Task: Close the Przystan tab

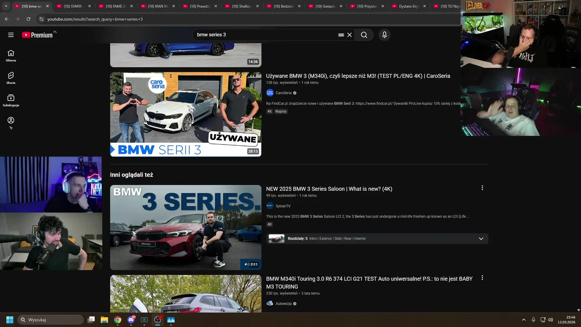Action: point(383,6)
